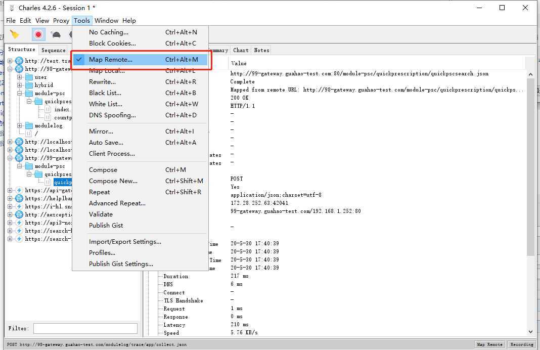Click lightning icon of https://i-hl.sn host
540x350 pixels.
point(19,207)
